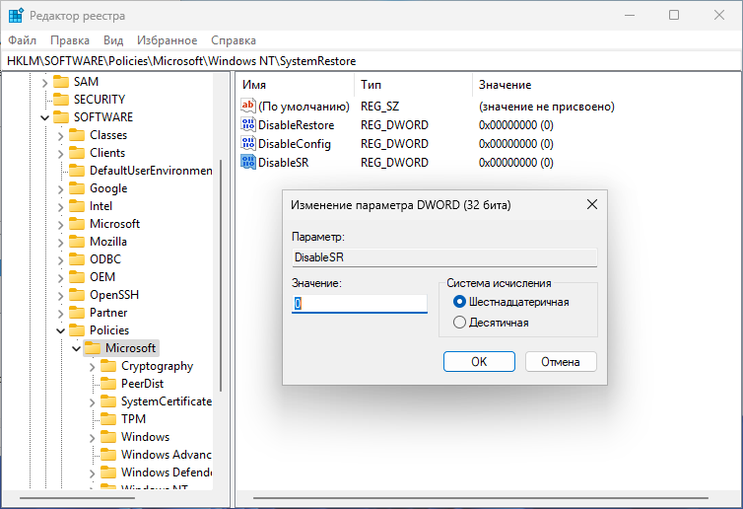The image size is (743, 509).
Task: Expand the Classes tree node
Action: 61,135
